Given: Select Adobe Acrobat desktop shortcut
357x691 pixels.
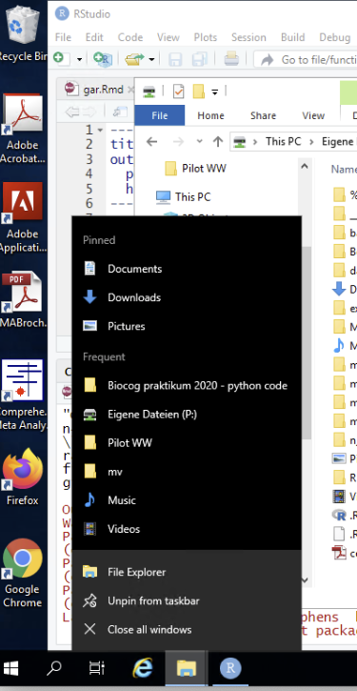Looking at the screenshot, I should point(23,129).
